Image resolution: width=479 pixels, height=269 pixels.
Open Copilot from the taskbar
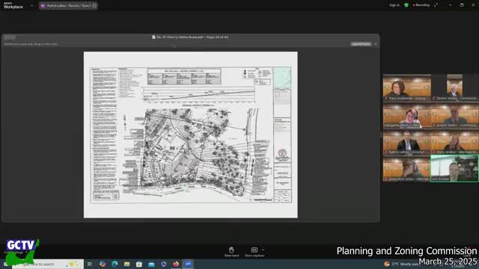tap(103, 264)
